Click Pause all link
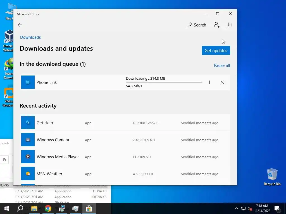Image resolution: width=286 pixels, height=214 pixels. point(222,65)
